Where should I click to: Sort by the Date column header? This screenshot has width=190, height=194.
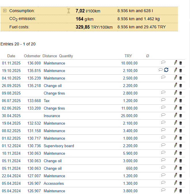(x=11, y=56)
